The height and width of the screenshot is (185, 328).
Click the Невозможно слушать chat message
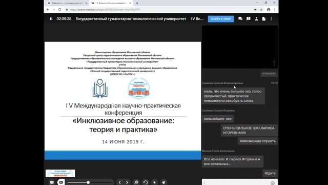tap(258, 141)
